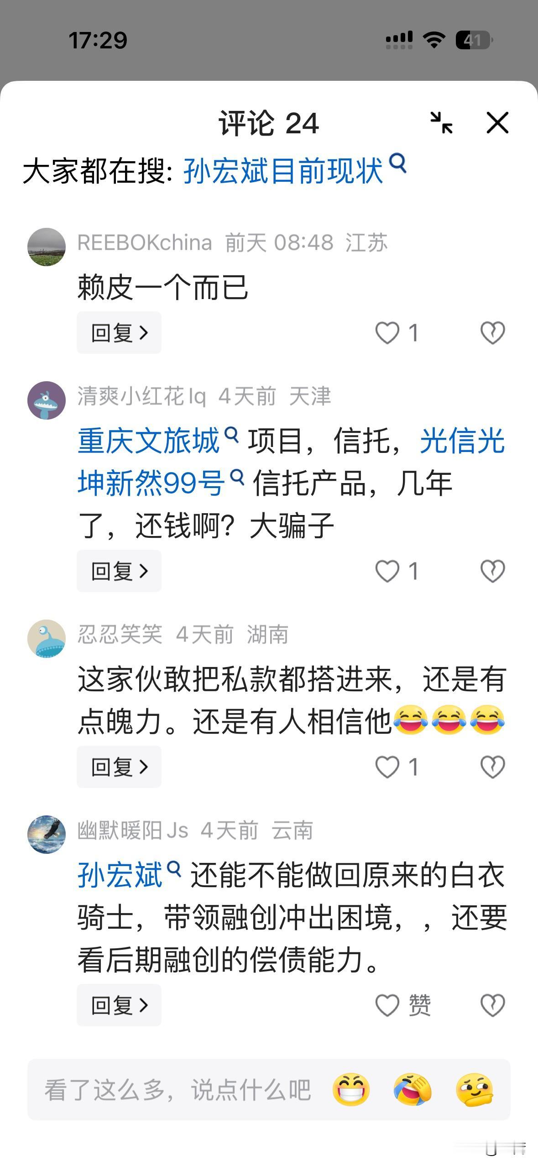Dislike 忍忍笑笑's comment with broken heart icon
The height and width of the screenshot is (1167, 538).
(x=493, y=767)
